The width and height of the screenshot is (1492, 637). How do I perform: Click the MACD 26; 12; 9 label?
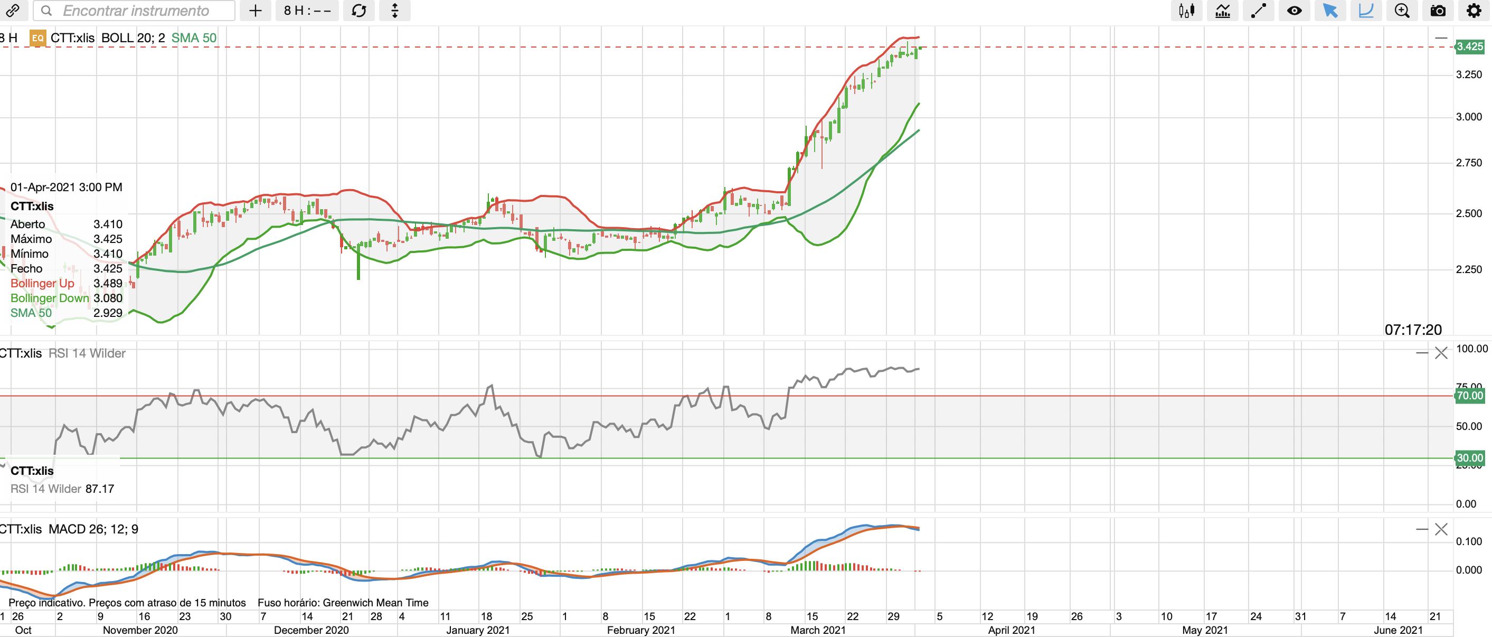point(93,529)
